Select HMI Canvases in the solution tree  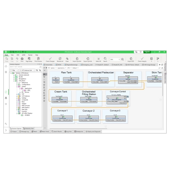click(x=26, y=106)
